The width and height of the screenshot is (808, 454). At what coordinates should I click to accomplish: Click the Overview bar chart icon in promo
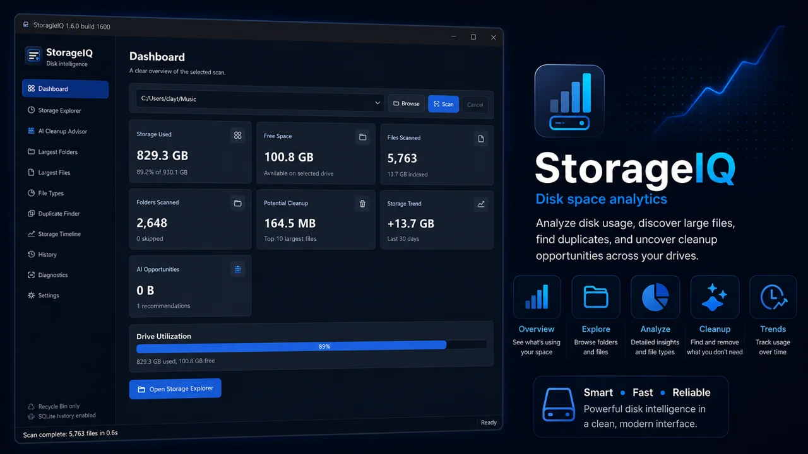click(x=537, y=296)
